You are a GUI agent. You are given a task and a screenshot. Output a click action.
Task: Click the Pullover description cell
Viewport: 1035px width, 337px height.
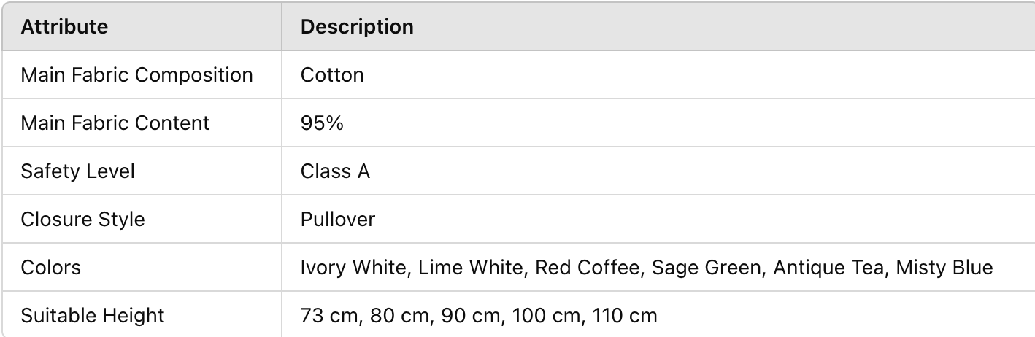pos(338,219)
